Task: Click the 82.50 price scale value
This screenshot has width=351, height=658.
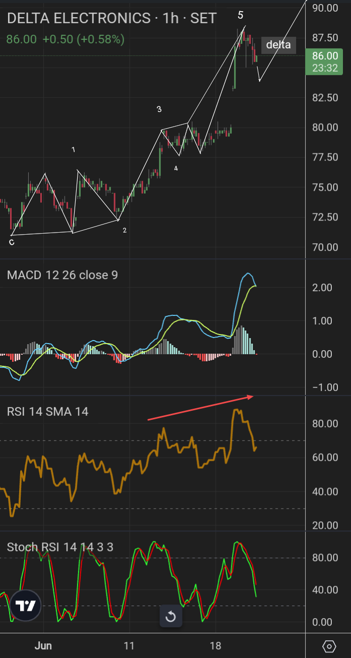Action: pos(325,97)
